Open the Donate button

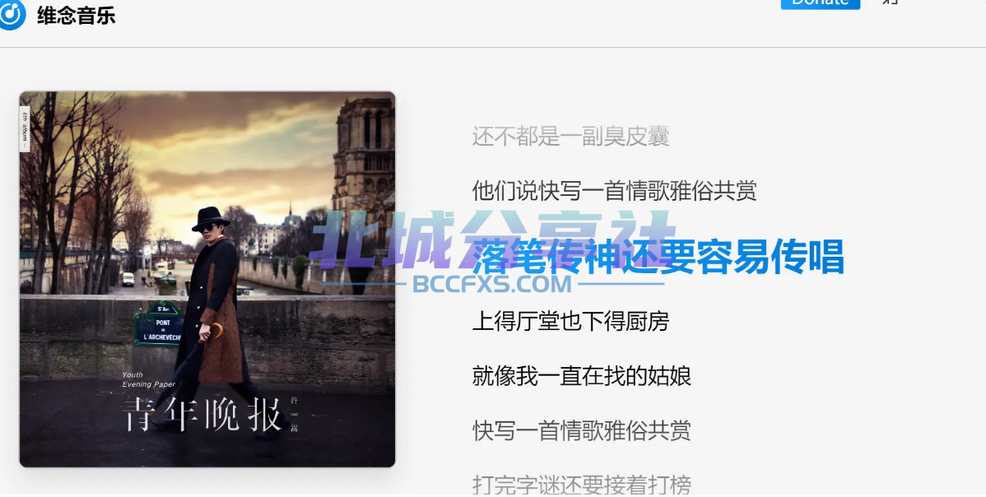click(x=820, y=3)
